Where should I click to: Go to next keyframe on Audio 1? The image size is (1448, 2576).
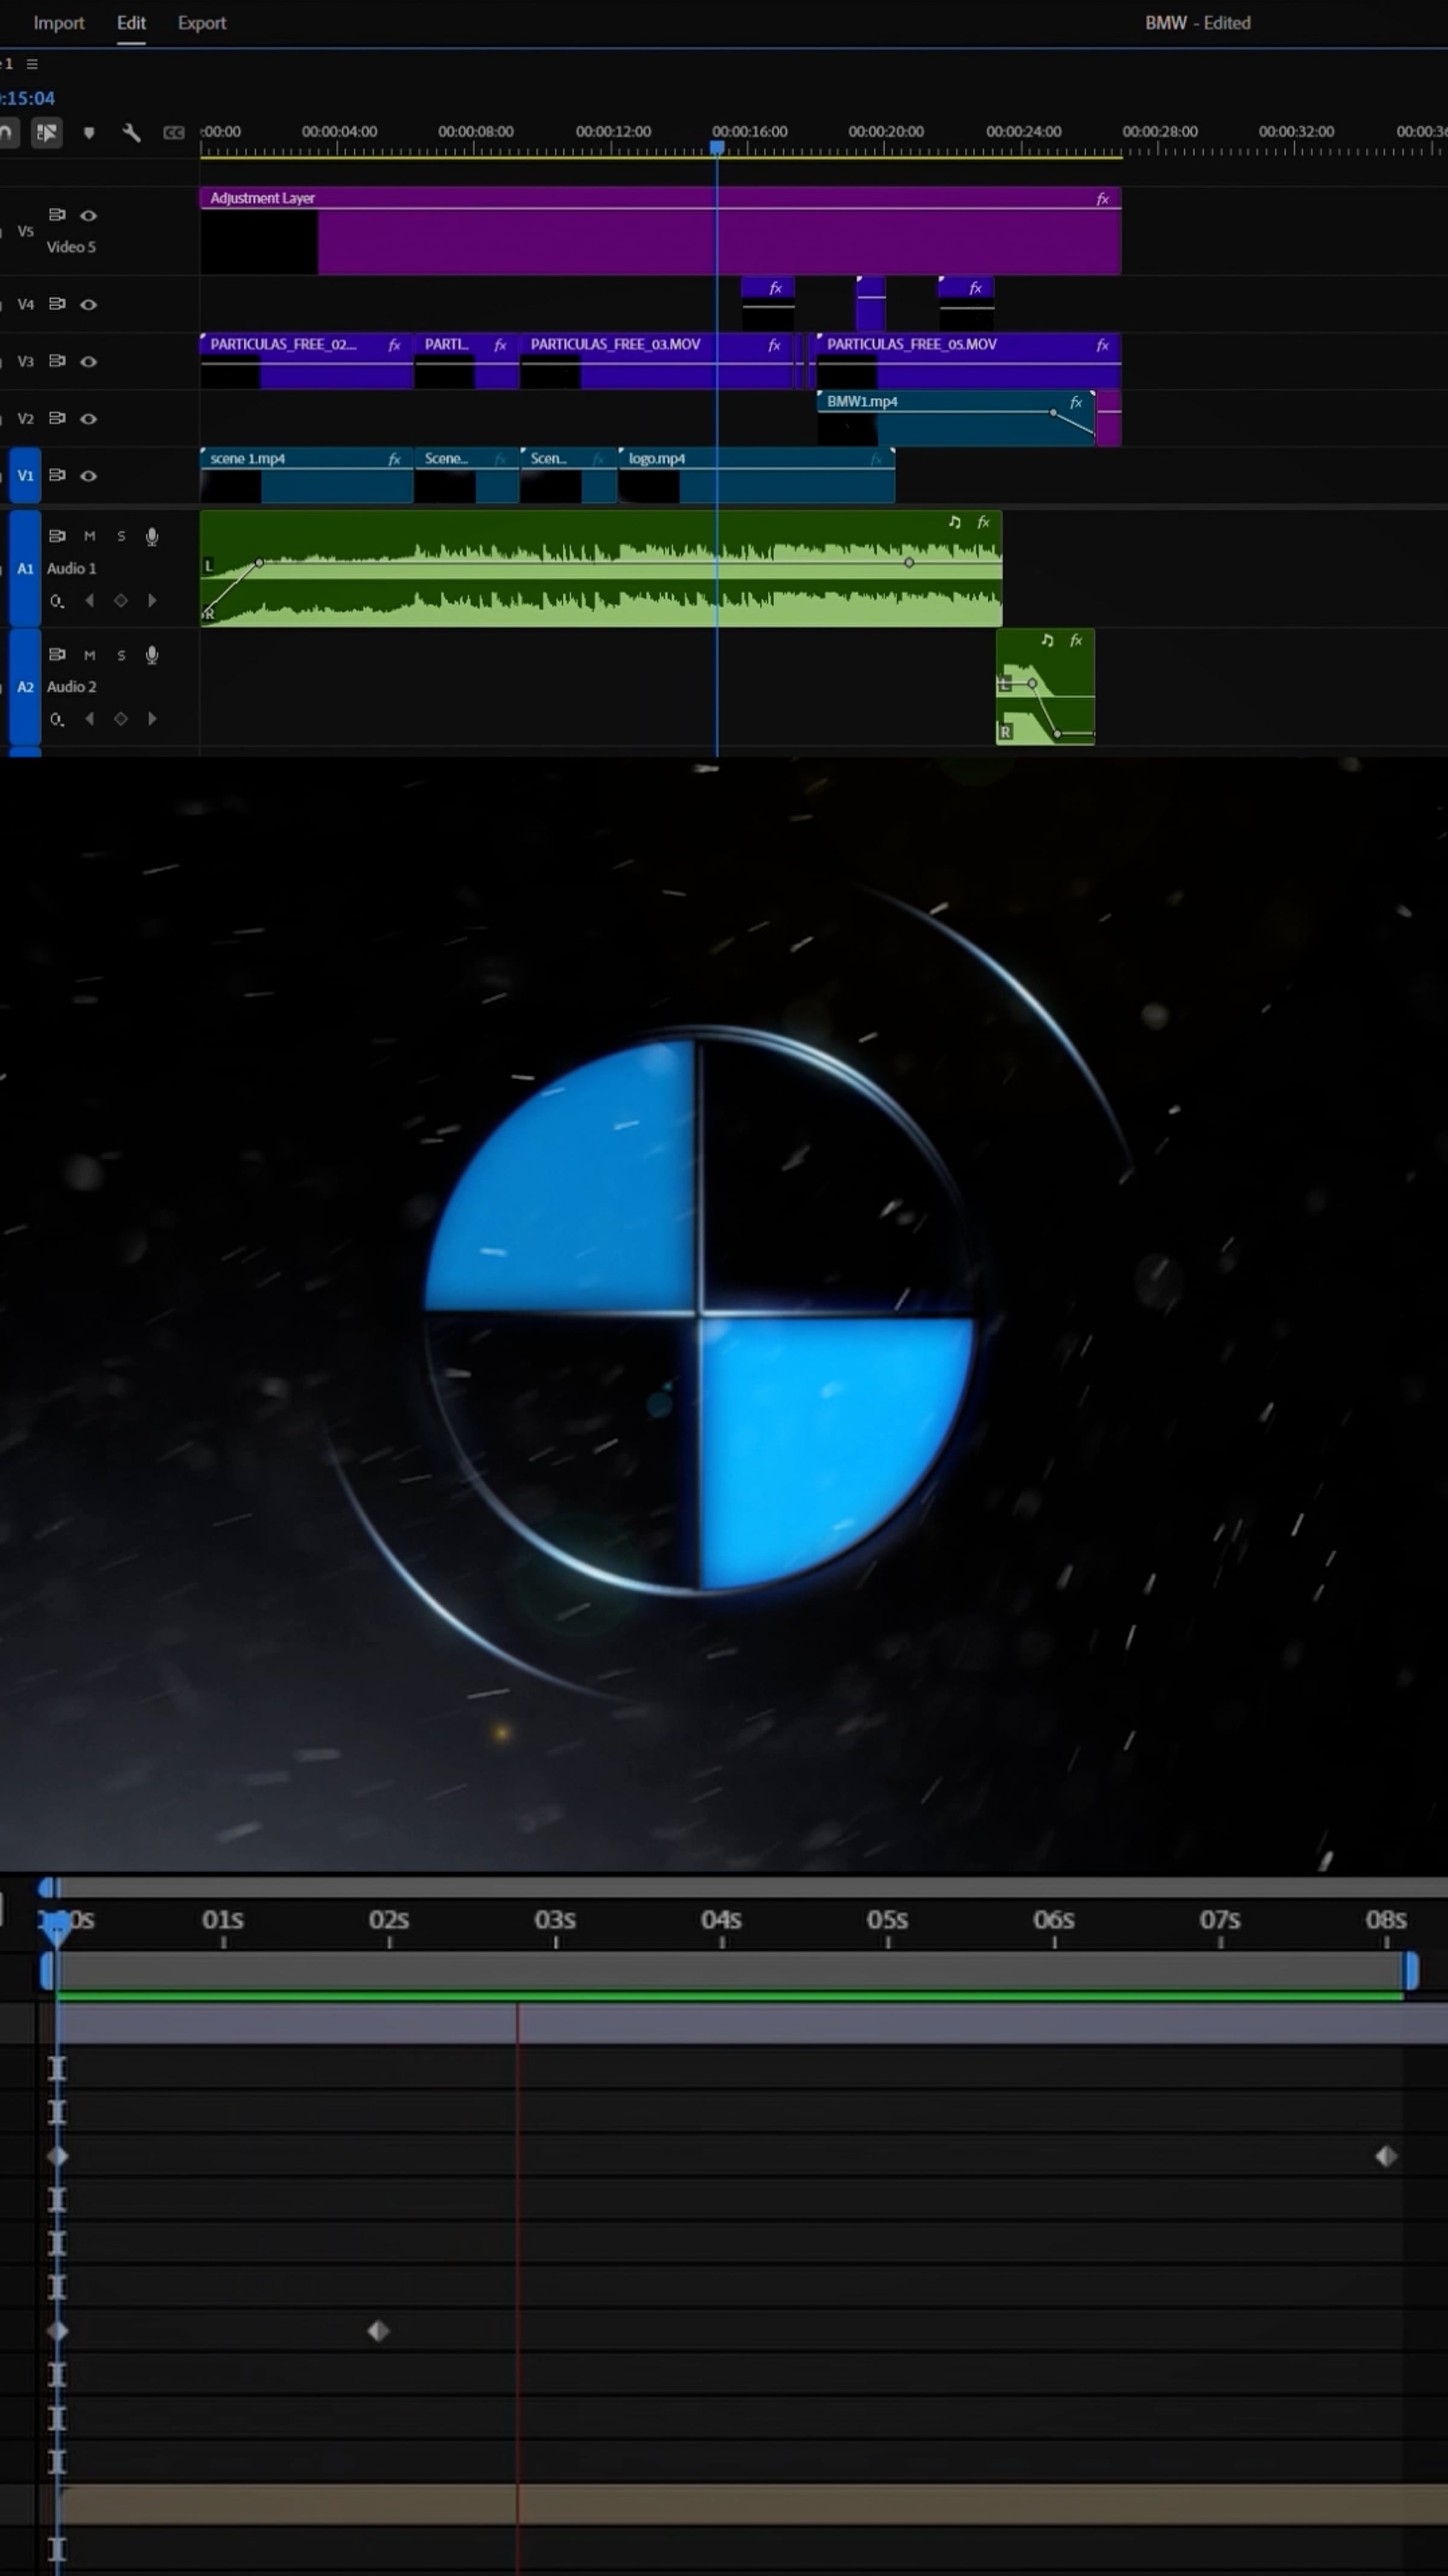tap(152, 601)
